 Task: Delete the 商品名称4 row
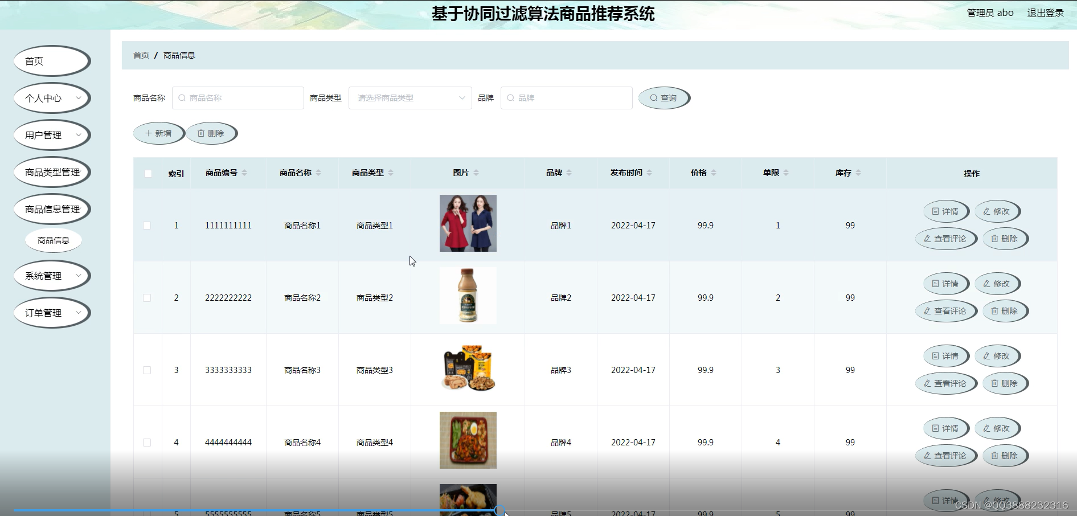(1005, 456)
